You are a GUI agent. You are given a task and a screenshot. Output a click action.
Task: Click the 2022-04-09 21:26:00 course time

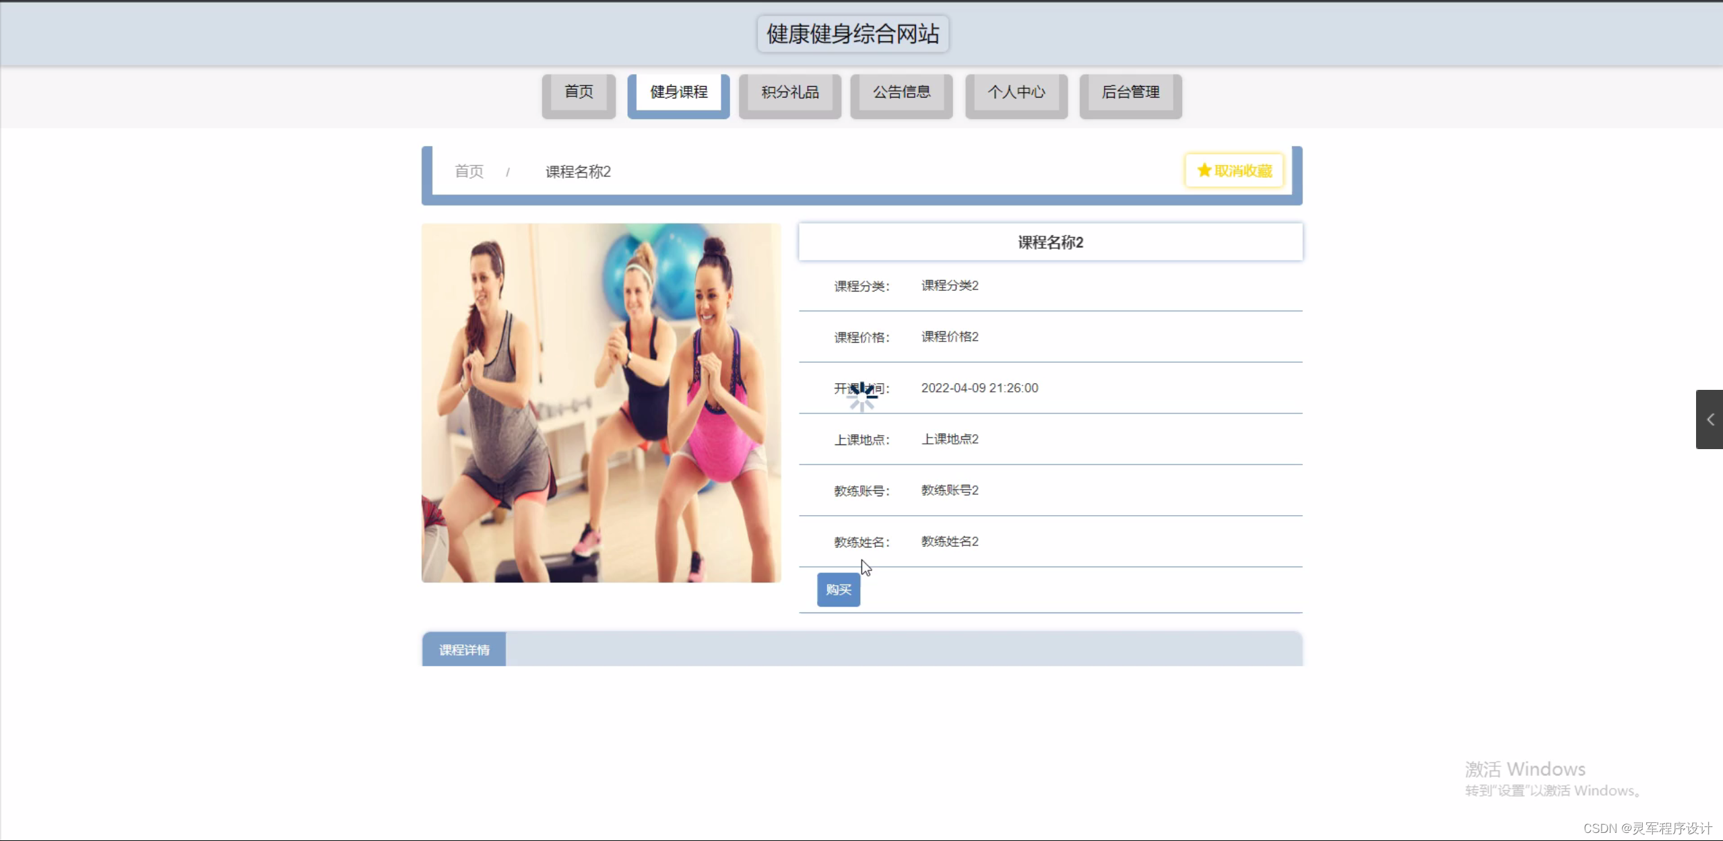(980, 387)
